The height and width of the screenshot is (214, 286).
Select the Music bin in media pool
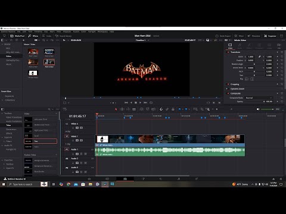tap(8, 64)
